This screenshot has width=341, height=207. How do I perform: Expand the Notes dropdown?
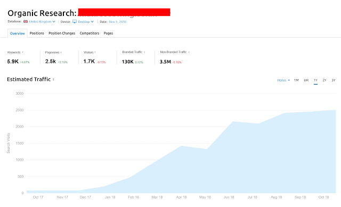point(283,80)
